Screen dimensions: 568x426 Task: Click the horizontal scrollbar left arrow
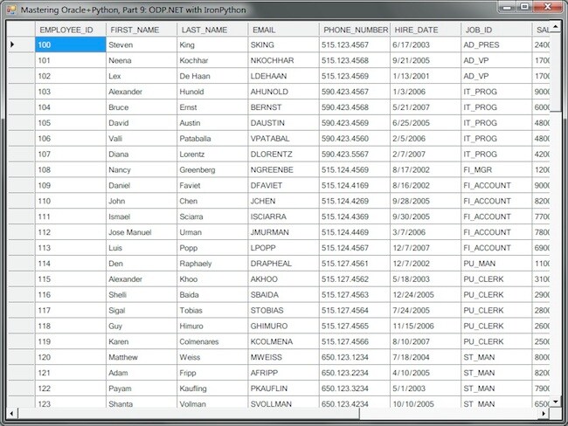(x=12, y=413)
